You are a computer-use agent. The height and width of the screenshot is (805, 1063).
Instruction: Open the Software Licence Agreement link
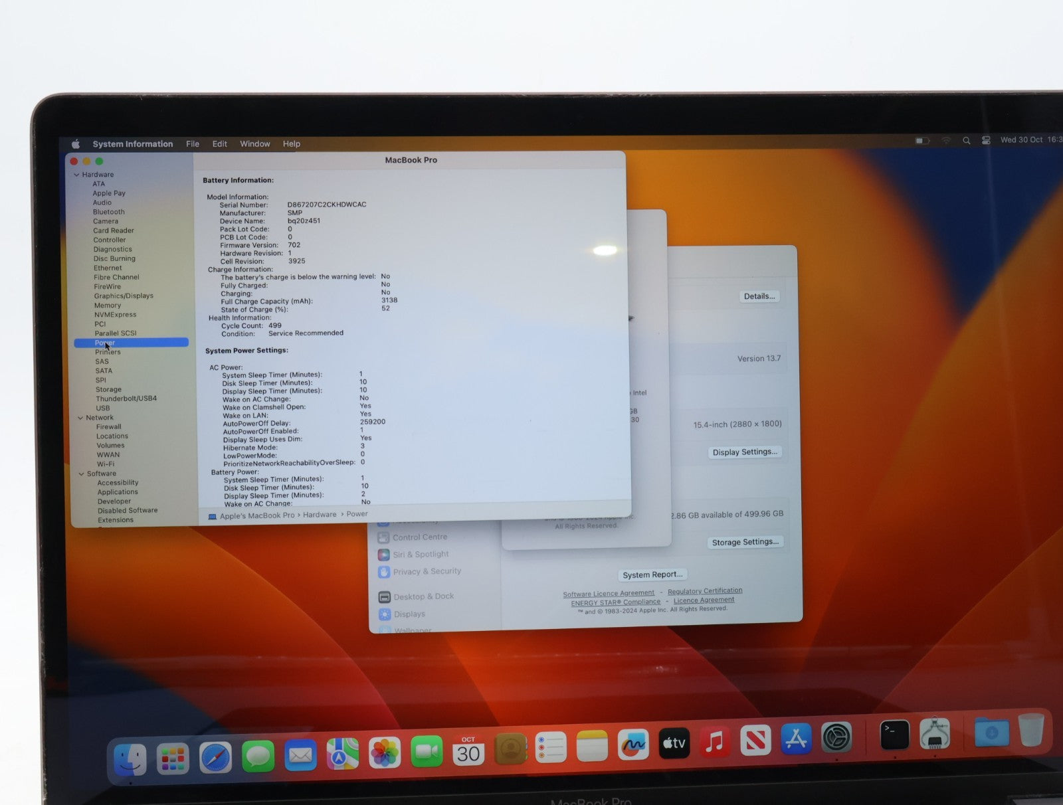[608, 594]
